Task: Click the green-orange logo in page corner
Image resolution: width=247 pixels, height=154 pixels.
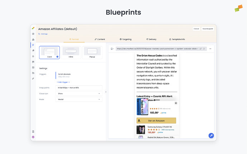Action: [x=238, y=8]
